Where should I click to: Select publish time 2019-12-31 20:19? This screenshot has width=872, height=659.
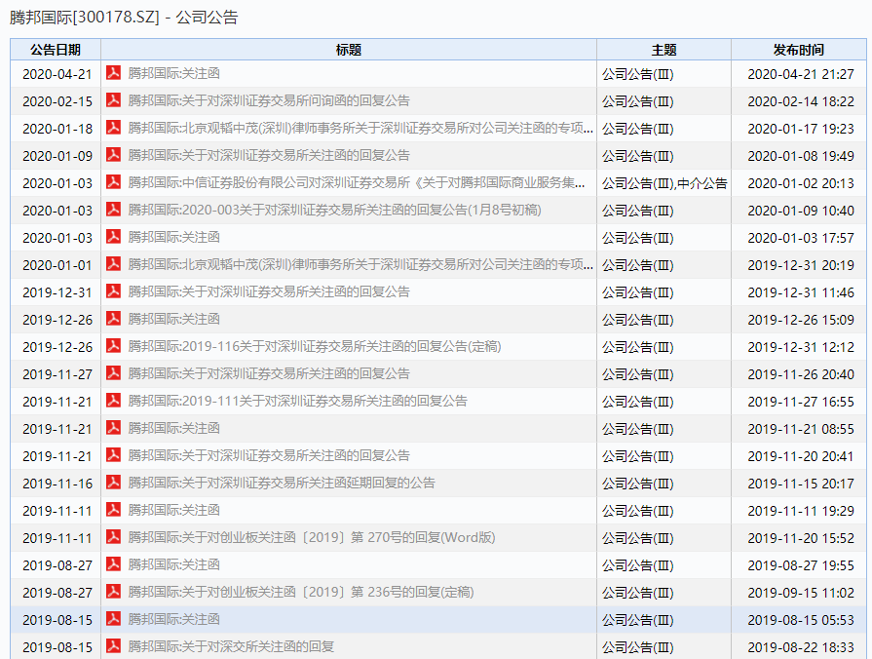click(x=800, y=265)
